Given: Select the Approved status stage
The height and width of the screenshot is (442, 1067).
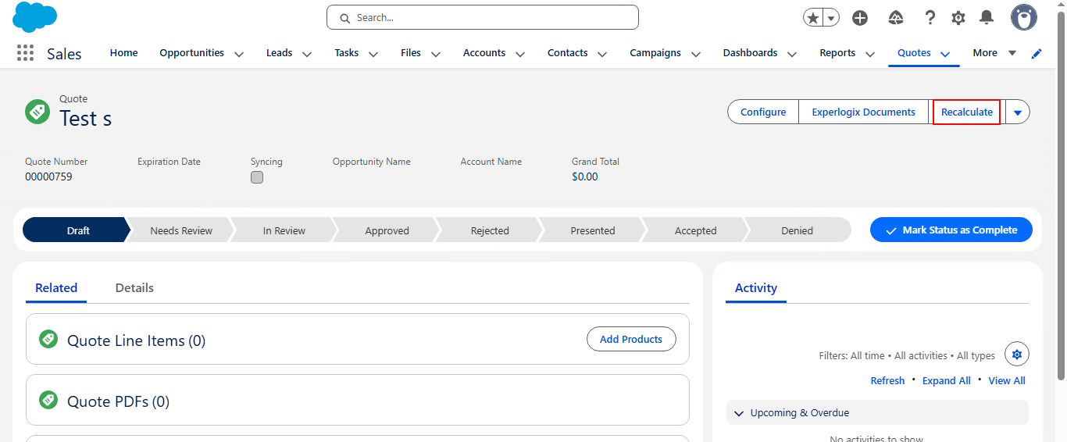Looking at the screenshot, I should [x=387, y=230].
